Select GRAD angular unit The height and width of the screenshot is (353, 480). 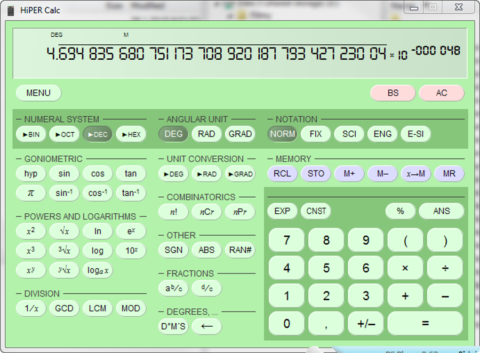[x=240, y=134]
